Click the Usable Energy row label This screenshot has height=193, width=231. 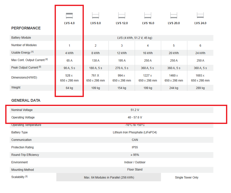(22, 52)
